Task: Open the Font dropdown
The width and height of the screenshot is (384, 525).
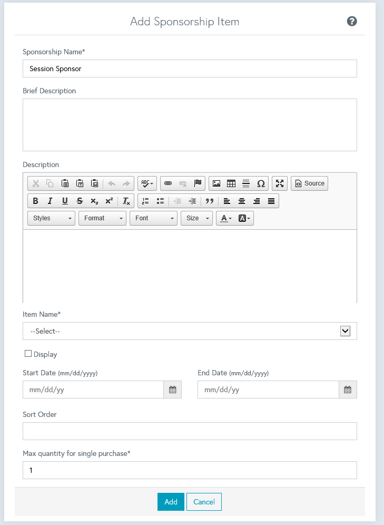Action: tap(153, 218)
